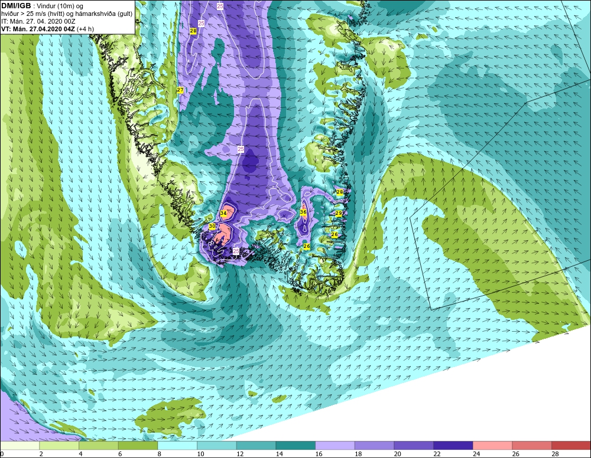
Task: Click the DMI/IGB title text
Action: tap(16, 6)
